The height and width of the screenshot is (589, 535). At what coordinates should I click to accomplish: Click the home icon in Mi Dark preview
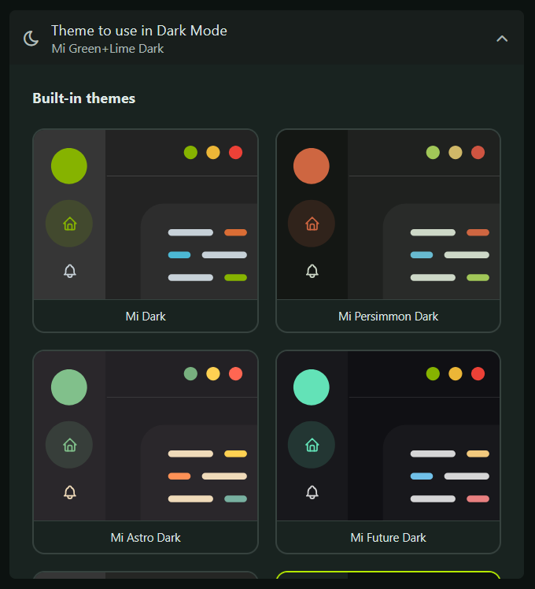70,224
